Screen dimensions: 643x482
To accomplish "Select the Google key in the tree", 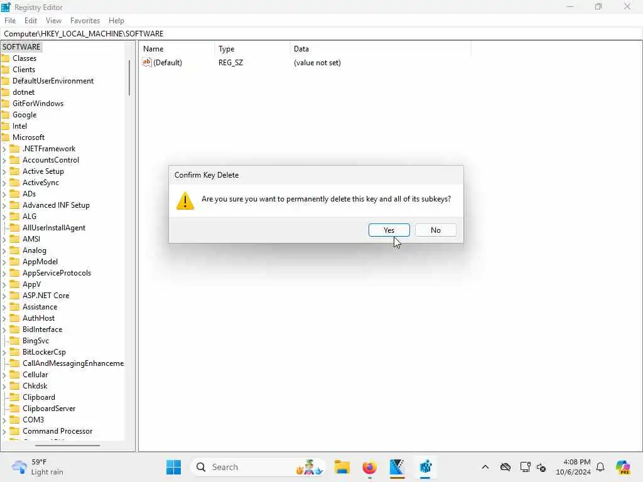I will click(x=24, y=115).
